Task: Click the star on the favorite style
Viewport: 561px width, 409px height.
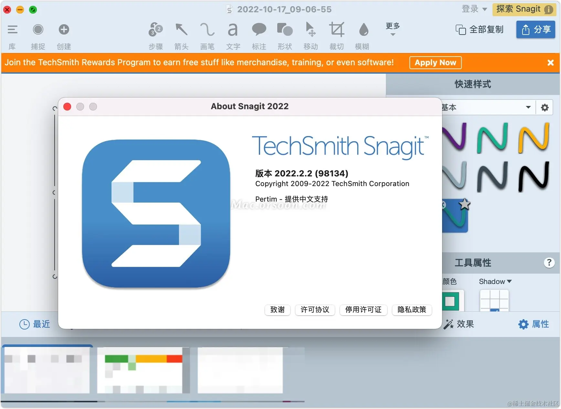Action: (x=464, y=204)
